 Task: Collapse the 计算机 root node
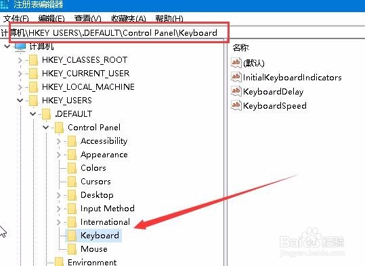click(x=7, y=47)
